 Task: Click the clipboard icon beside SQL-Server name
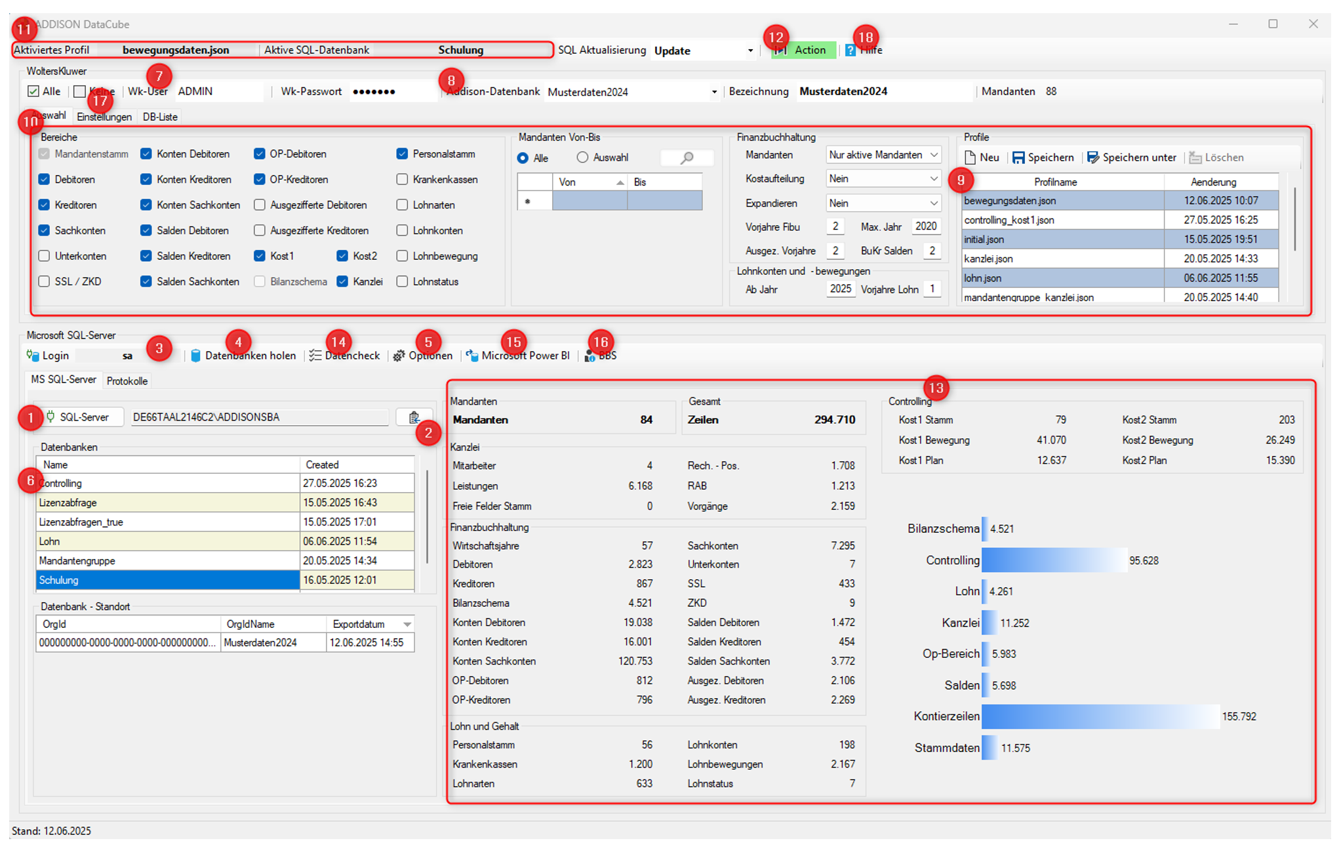click(414, 417)
